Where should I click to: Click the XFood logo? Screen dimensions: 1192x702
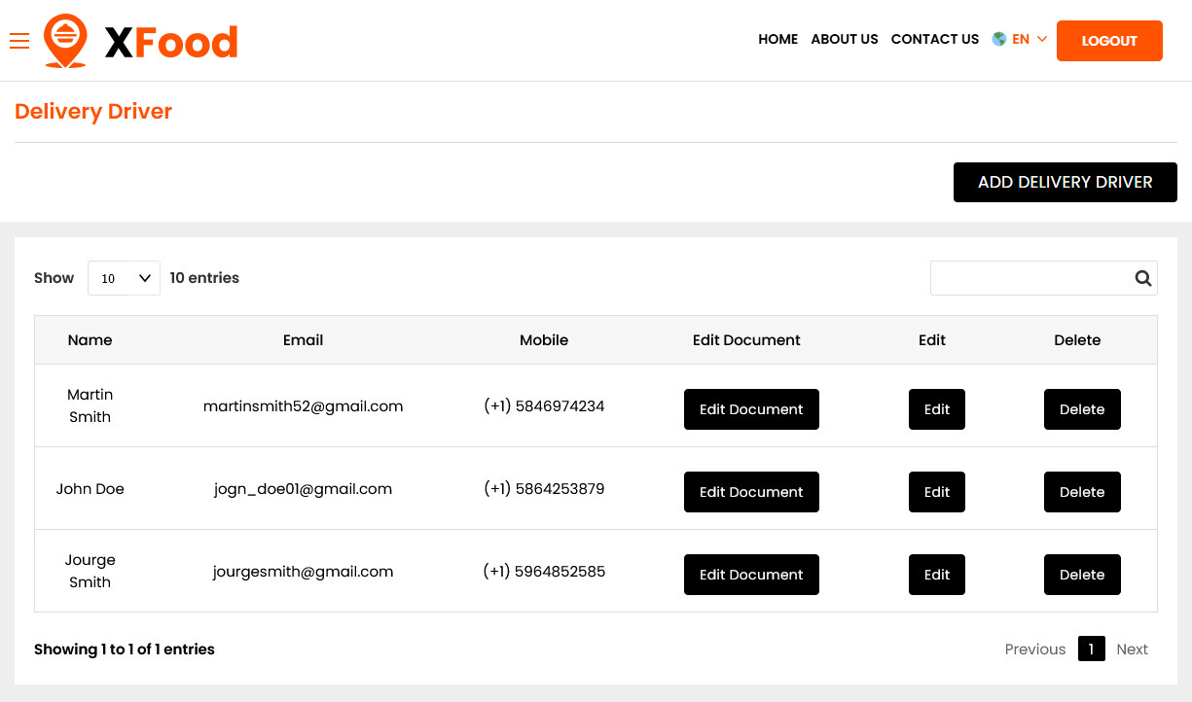pos(142,41)
